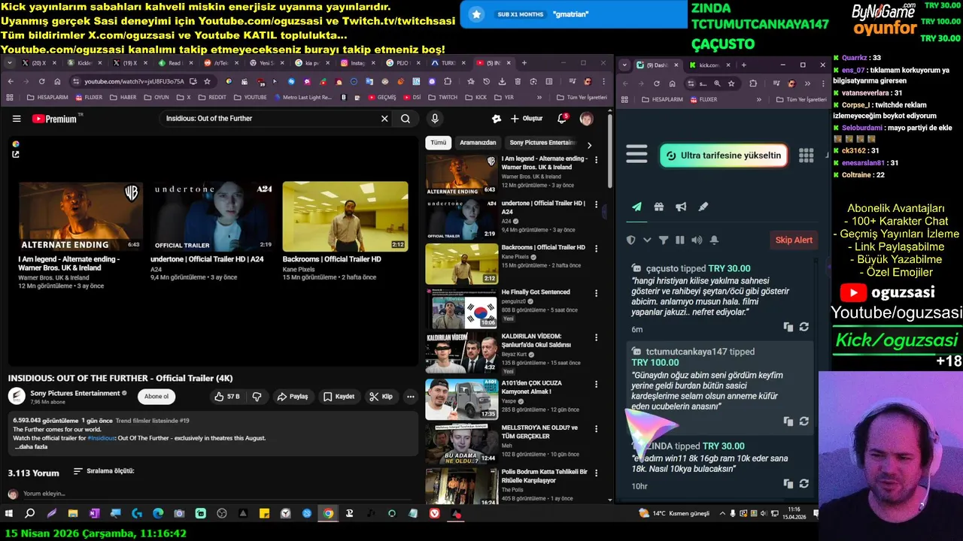Reload the YouTube page

click(x=41, y=81)
